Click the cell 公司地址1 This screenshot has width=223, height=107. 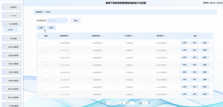coord(129,94)
